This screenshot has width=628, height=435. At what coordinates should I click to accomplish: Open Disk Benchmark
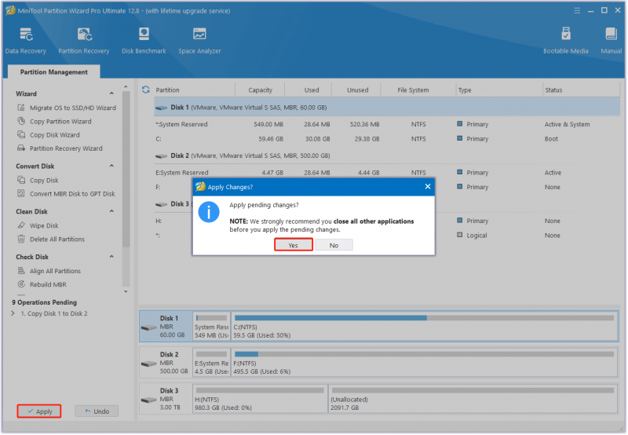[x=144, y=41]
